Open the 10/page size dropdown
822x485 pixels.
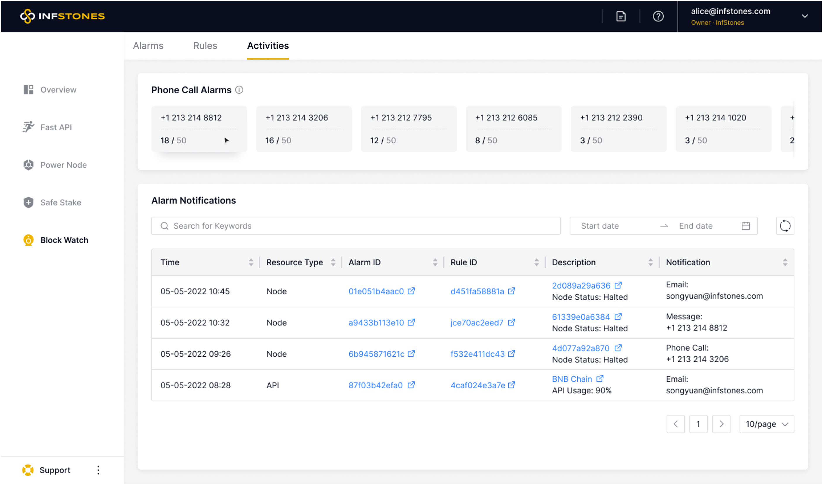click(x=766, y=424)
